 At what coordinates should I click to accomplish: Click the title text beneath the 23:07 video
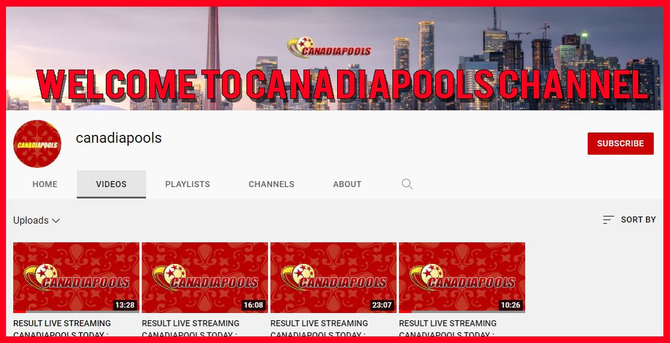click(x=319, y=328)
